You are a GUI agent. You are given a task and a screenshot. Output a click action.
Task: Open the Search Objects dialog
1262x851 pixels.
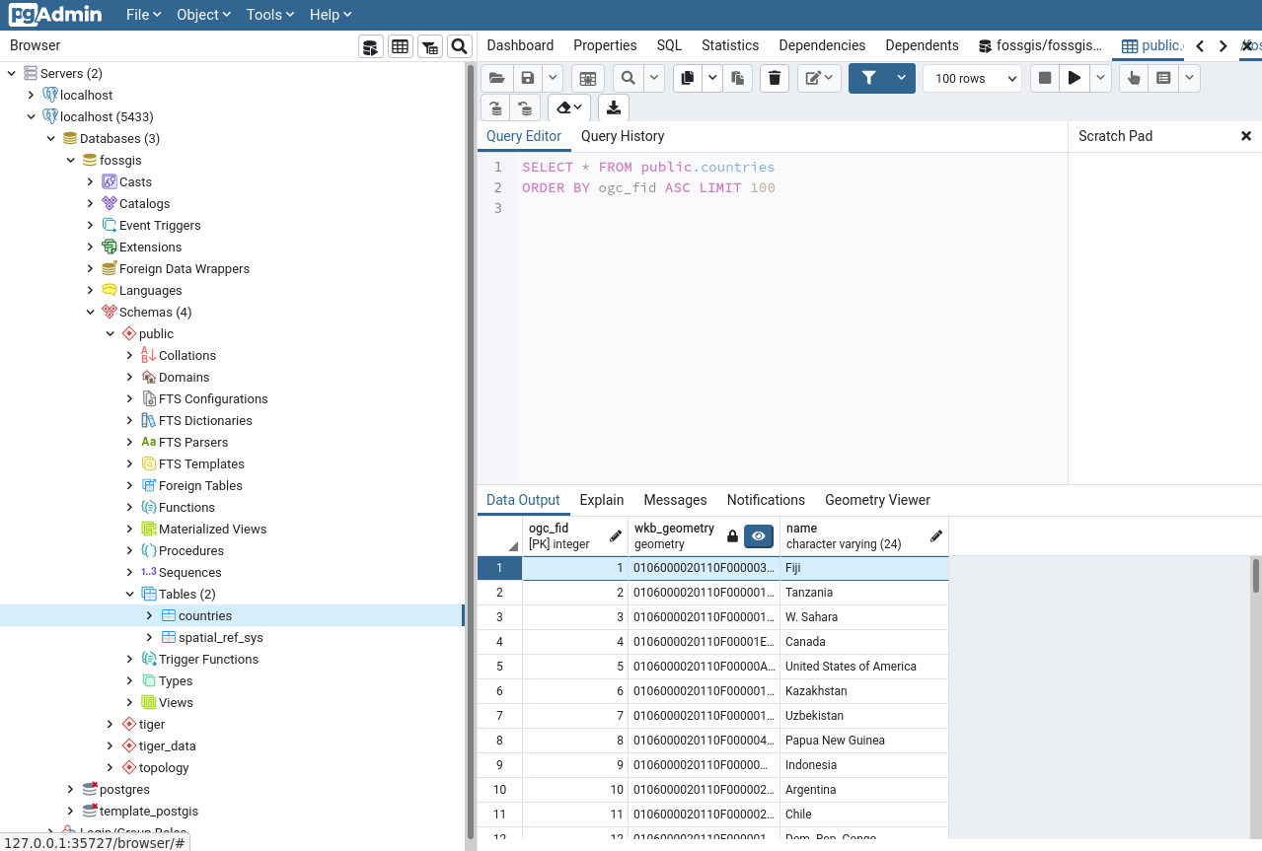[459, 46]
